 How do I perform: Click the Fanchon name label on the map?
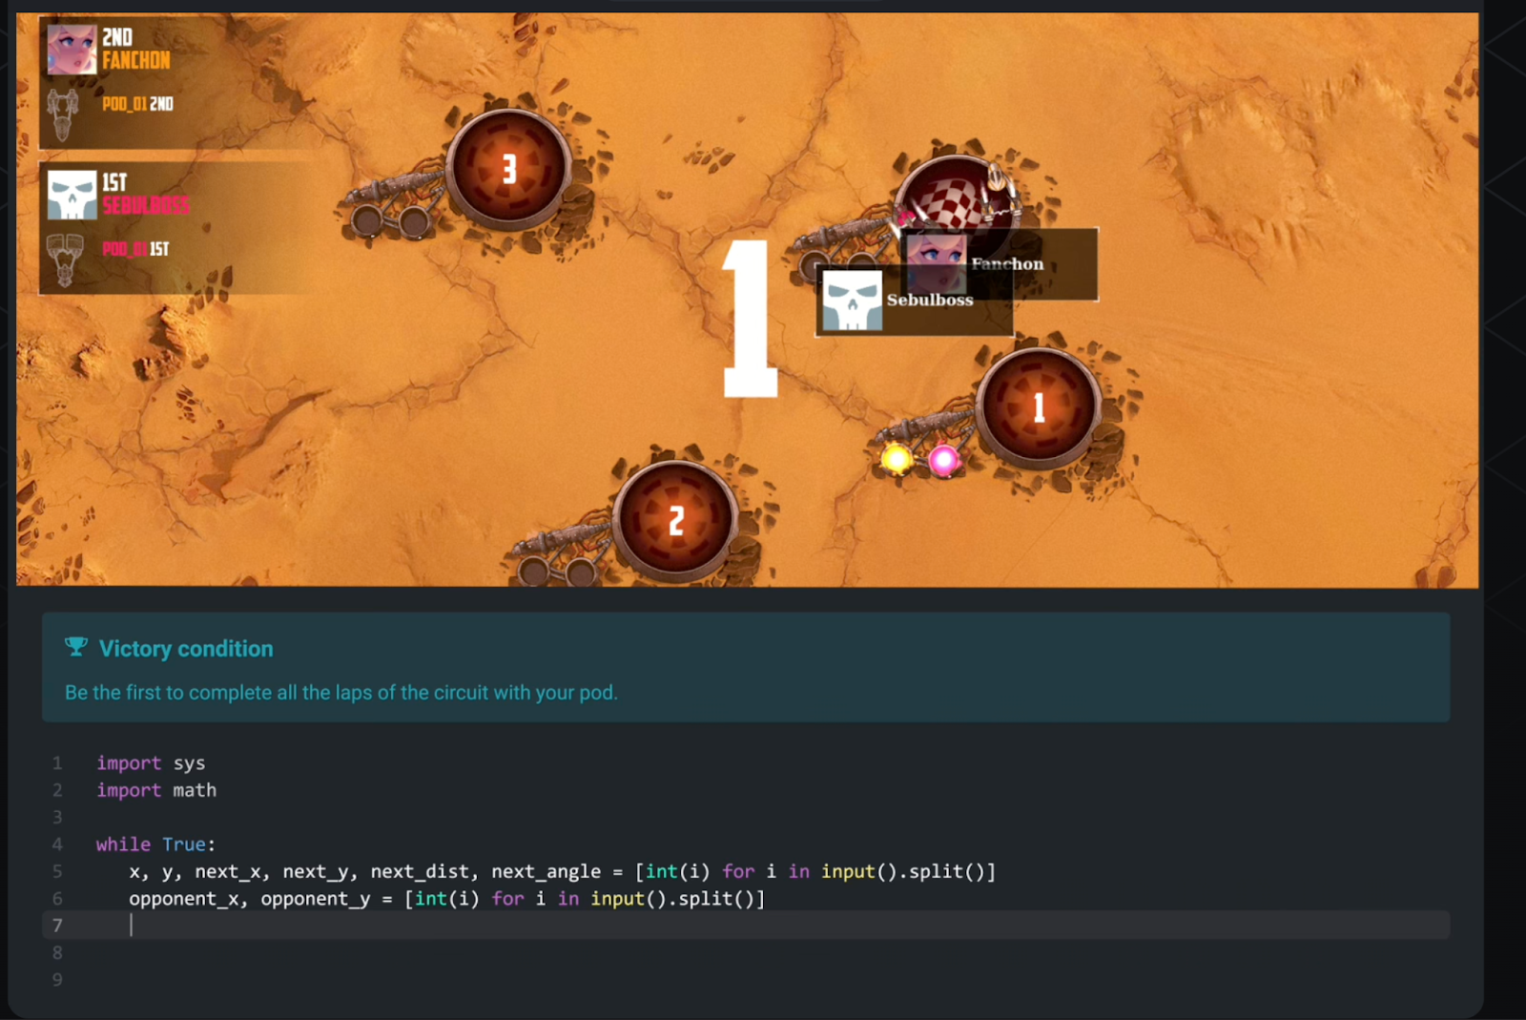pos(1006,264)
